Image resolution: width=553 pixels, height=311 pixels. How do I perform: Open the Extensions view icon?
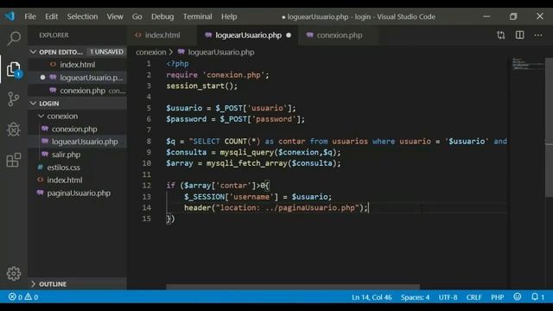pos(14,160)
